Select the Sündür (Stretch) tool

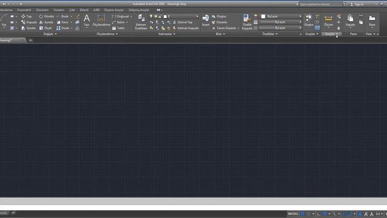click(x=28, y=28)
